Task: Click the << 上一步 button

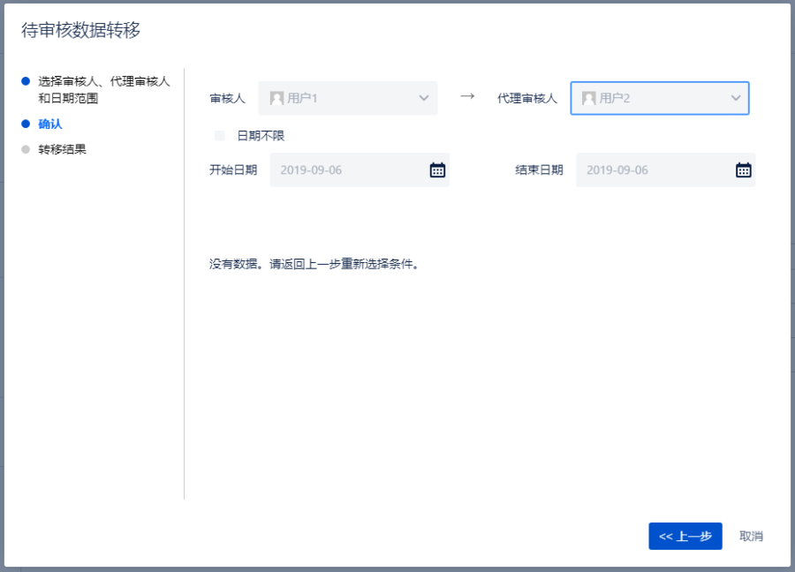Action: 685,536
